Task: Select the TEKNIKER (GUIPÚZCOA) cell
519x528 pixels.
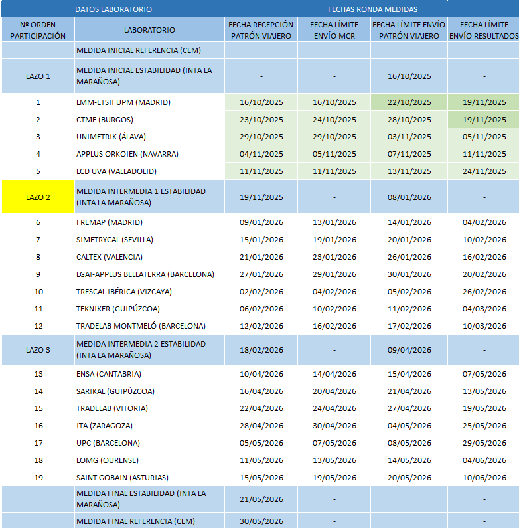Action: (118, 309)
